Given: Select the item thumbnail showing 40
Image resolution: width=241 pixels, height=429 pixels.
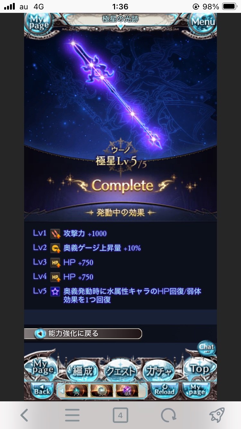Looking at the screenshot, I should (x=127, y=391).
